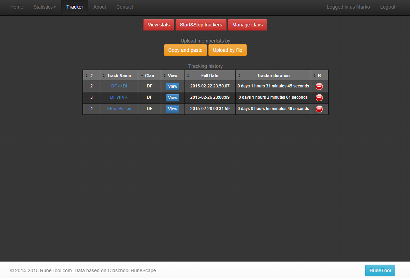
Task: Sort by Track Name column header
Action: point(119,75)
